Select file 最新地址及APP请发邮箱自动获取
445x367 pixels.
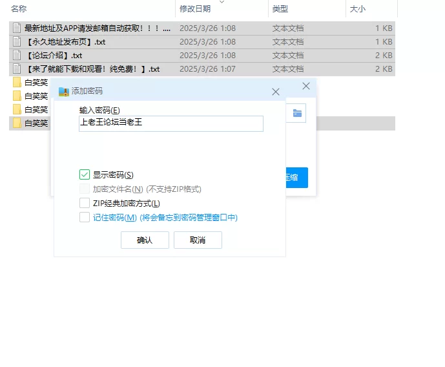[x=202, y=28]
